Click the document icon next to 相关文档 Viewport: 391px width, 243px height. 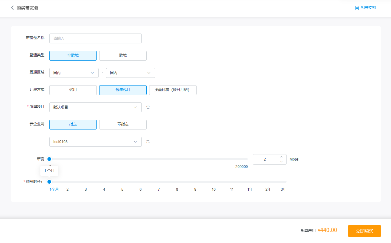pos(357,8)
